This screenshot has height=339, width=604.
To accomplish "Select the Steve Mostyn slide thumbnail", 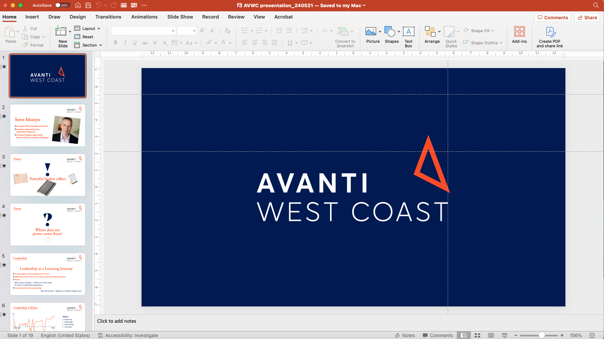I will pos(48,125).
